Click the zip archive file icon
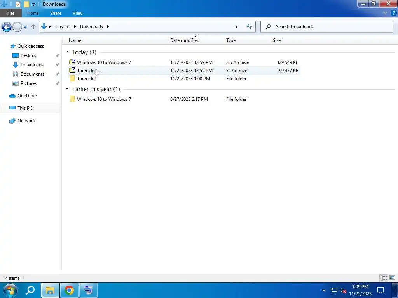The image size is (398, 298). pos(72,62)
